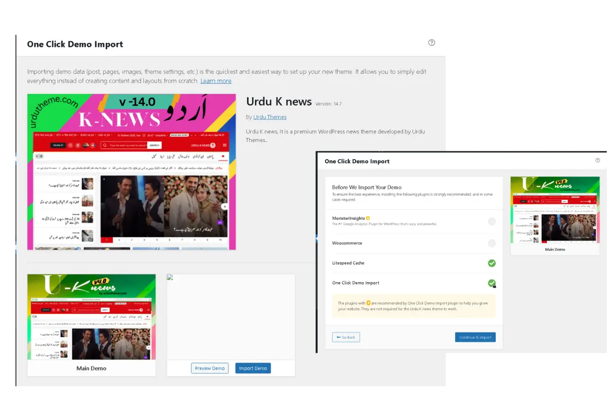Uncheck the Litespeed Cache plugin checkbox
613x408 pixels.
click(x=491, y=263)
